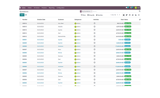This screenshot has width=160, height=98.
Task: Open the messages chat icon
Action: [127, 8]
